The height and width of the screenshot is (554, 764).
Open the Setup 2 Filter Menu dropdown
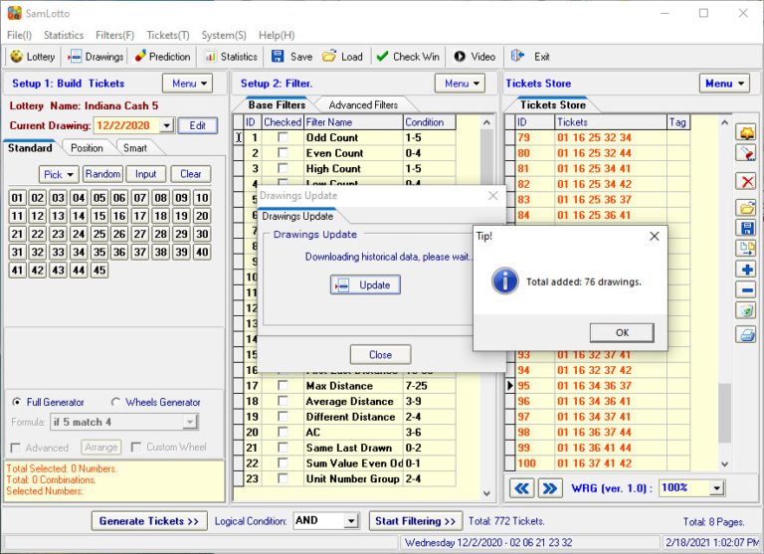pyautogui.click(x=460, y=84)
